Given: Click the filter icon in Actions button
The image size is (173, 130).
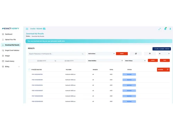Looking at the screenshot, I should coord(168,69).
